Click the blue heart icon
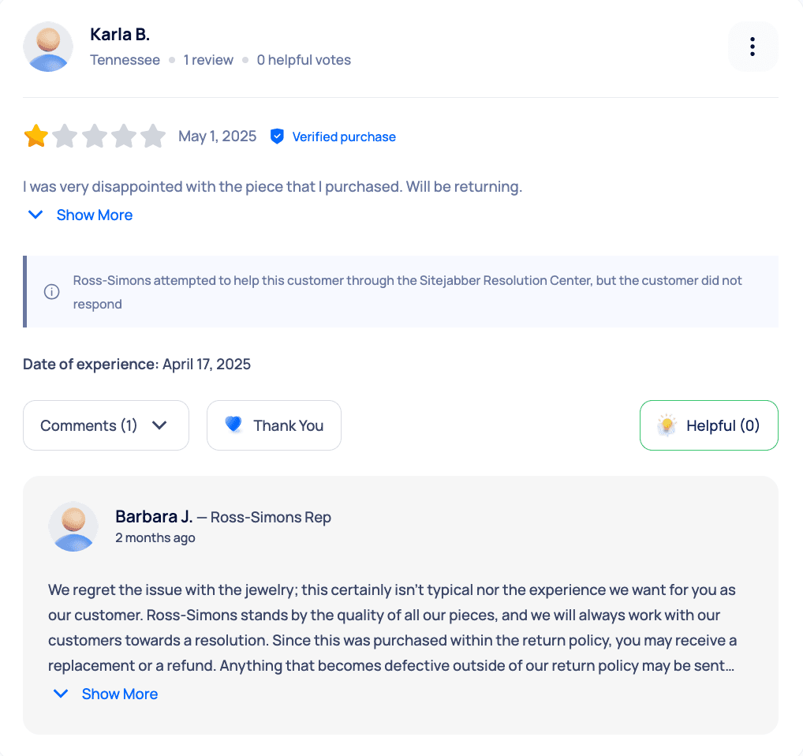 click(x=233, y=425)
